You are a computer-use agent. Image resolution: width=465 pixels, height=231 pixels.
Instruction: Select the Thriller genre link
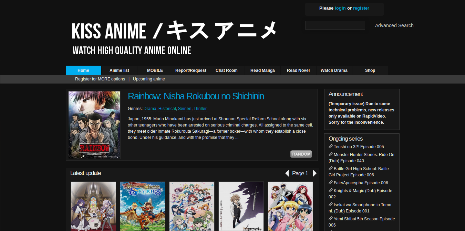200,109
